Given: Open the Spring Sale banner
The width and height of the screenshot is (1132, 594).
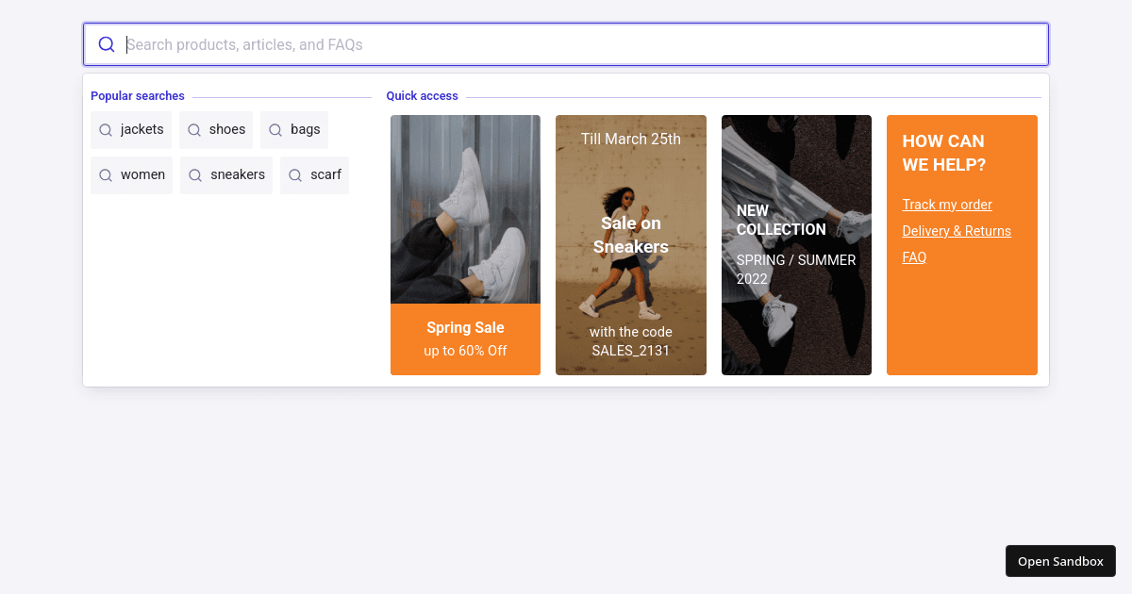Looking at the screenshot, I should 465,244.
